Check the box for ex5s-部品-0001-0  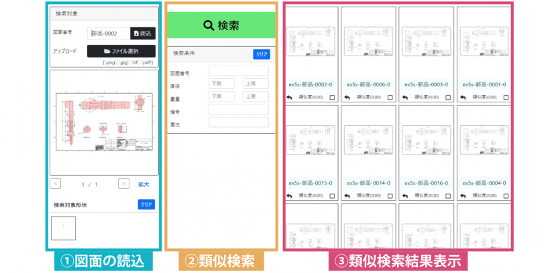pos(506,98)
